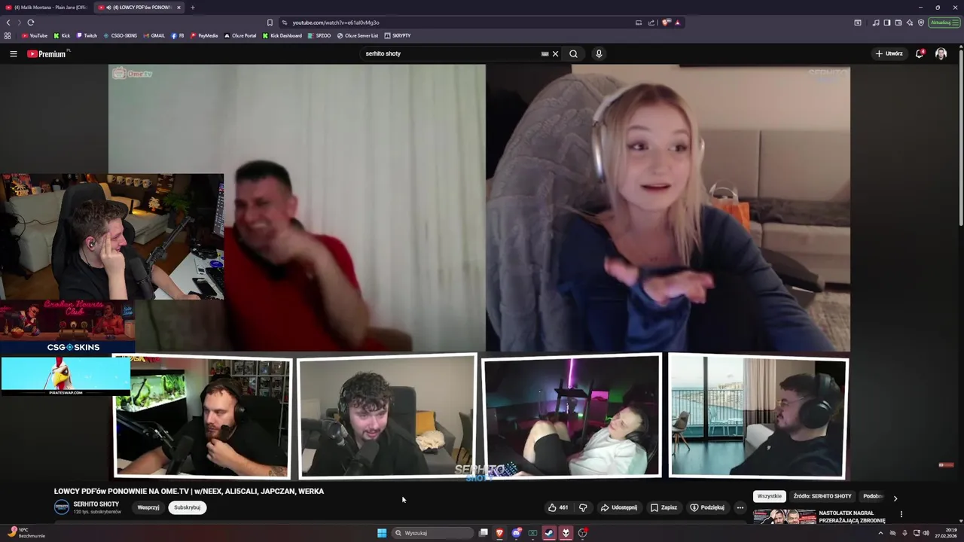Open the browser sidebar panel icon
Screen dimensions: 964x542
[x=886, y=23]
